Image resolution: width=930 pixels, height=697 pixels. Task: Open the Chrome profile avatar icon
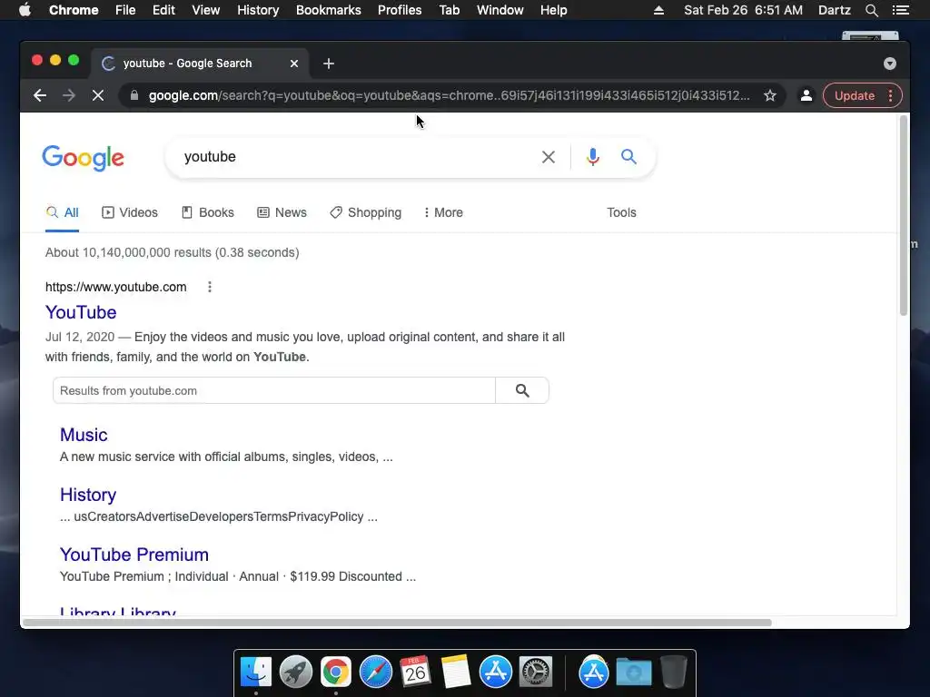pyautogui.click(x=806, y=95)
